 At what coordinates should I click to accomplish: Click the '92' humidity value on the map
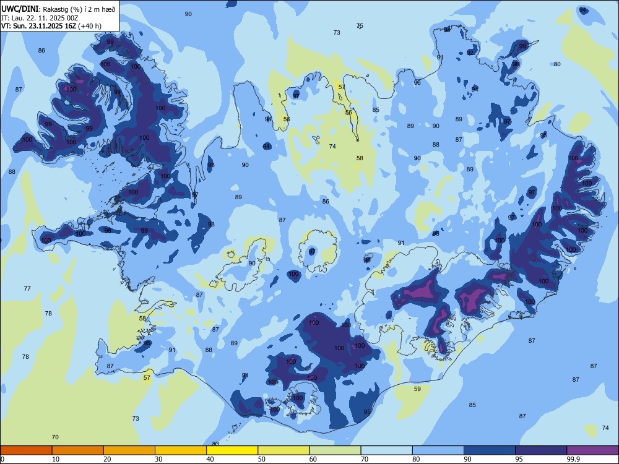click(x=470, y=53)
